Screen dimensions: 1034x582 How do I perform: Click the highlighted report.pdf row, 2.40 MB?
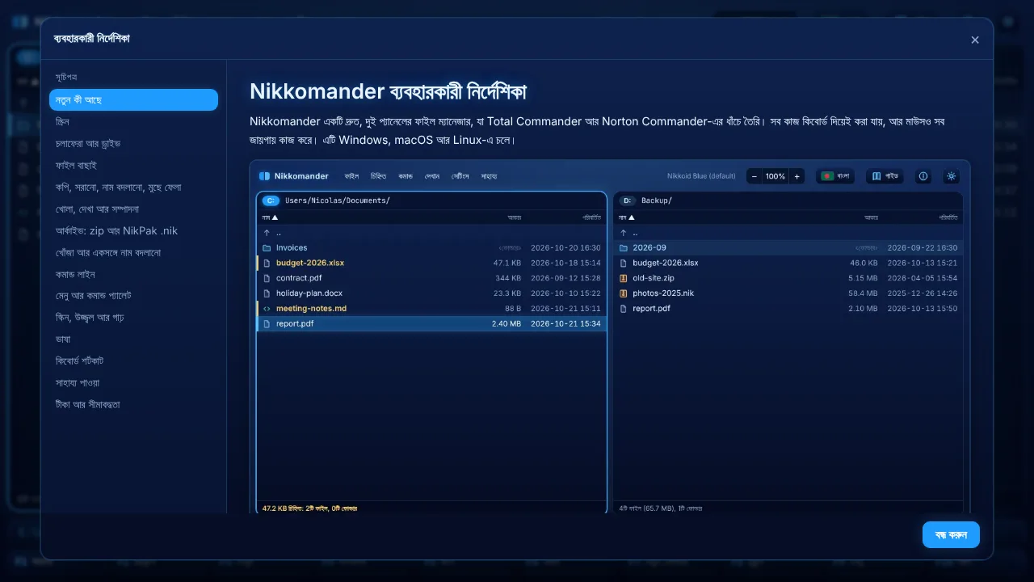pos(431,323)
